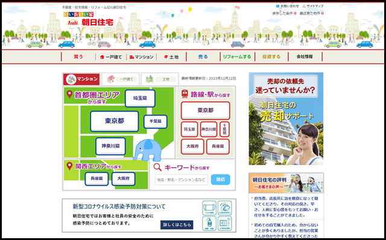386x240 pixels.
Task: Open the サイトマップ link
Action: point(313,6)
